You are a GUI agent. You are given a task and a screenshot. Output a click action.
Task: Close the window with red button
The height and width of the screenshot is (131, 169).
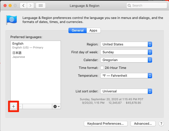pos(5,6)
